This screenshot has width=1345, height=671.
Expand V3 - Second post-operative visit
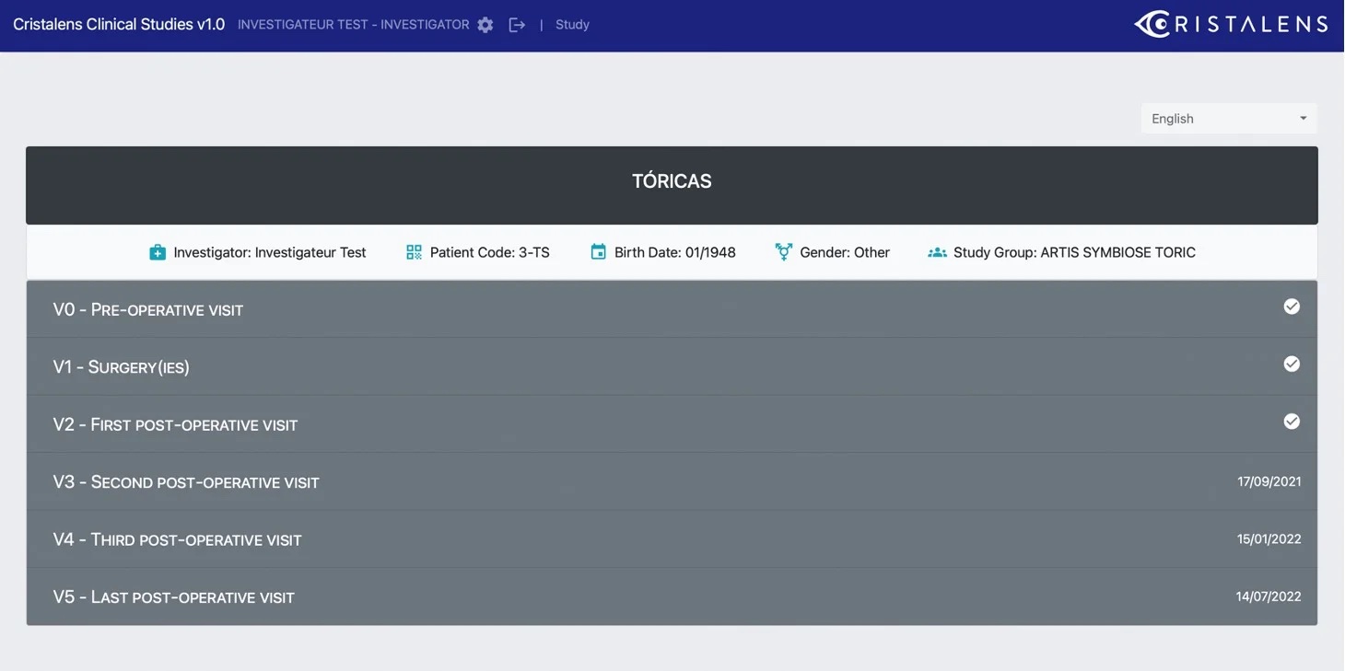(186, 482)
